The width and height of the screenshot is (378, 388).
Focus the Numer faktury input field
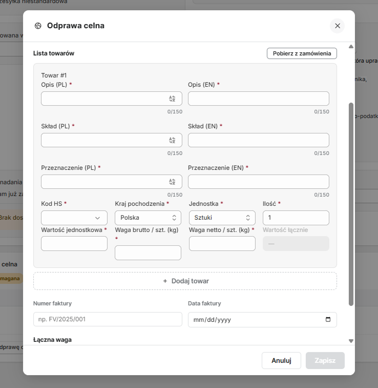pos(108,319)
